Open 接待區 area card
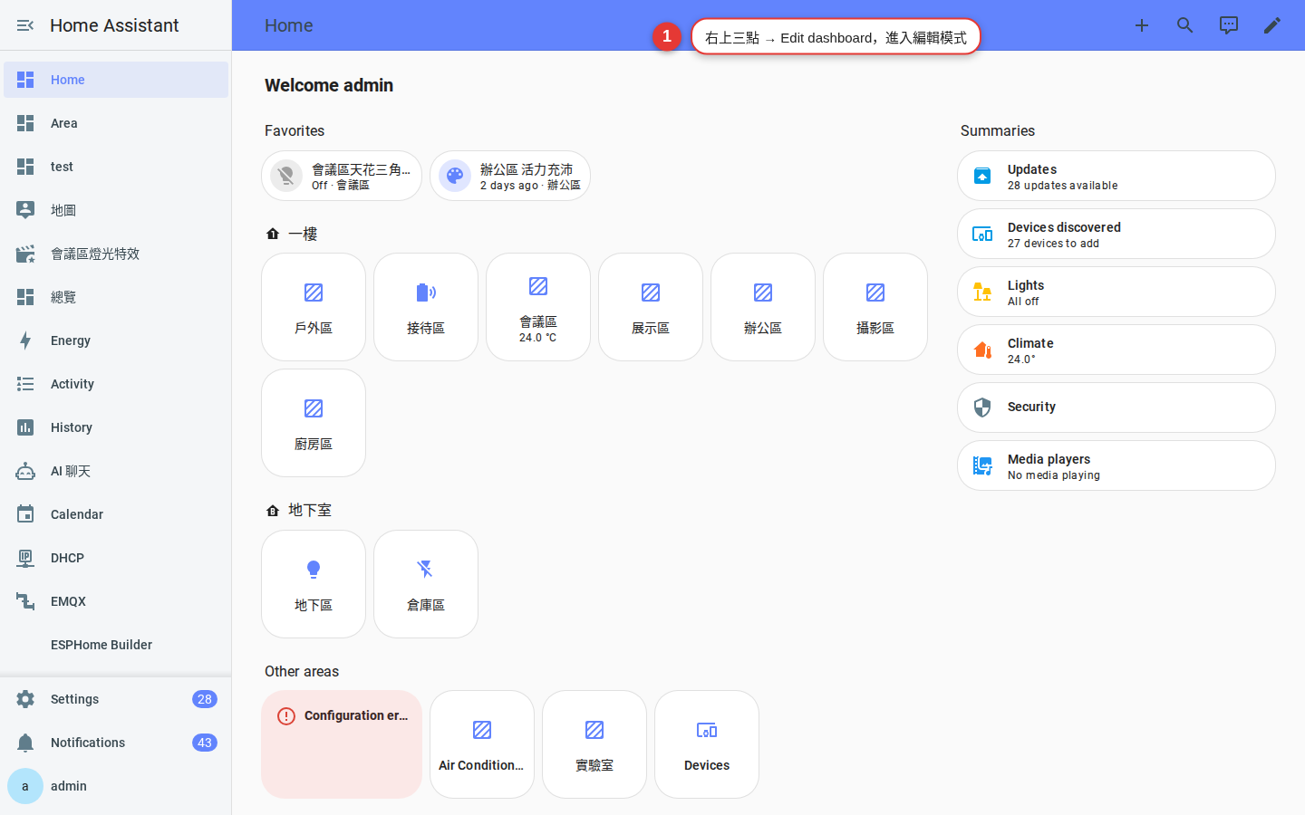 coord(426,307)
